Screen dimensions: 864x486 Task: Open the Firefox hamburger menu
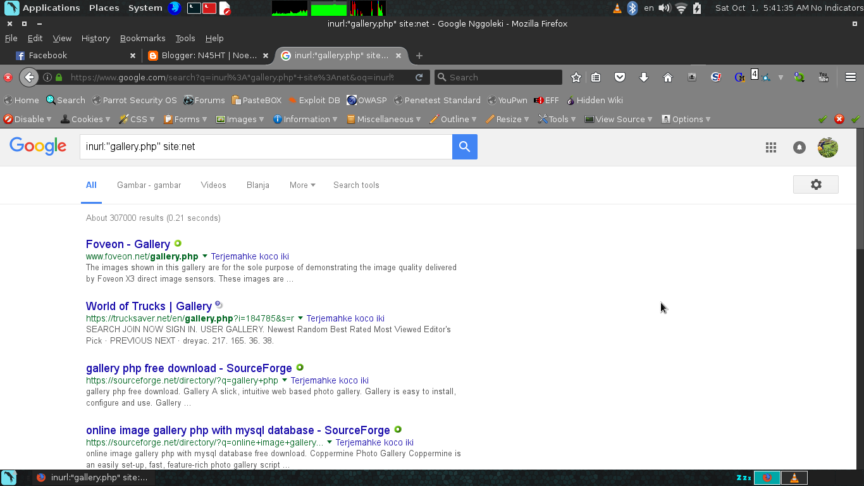(851, 77)
